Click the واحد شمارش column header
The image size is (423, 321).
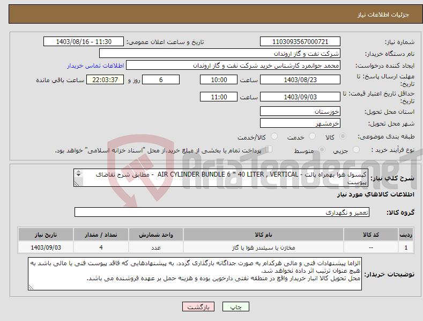tap(156, 235)
